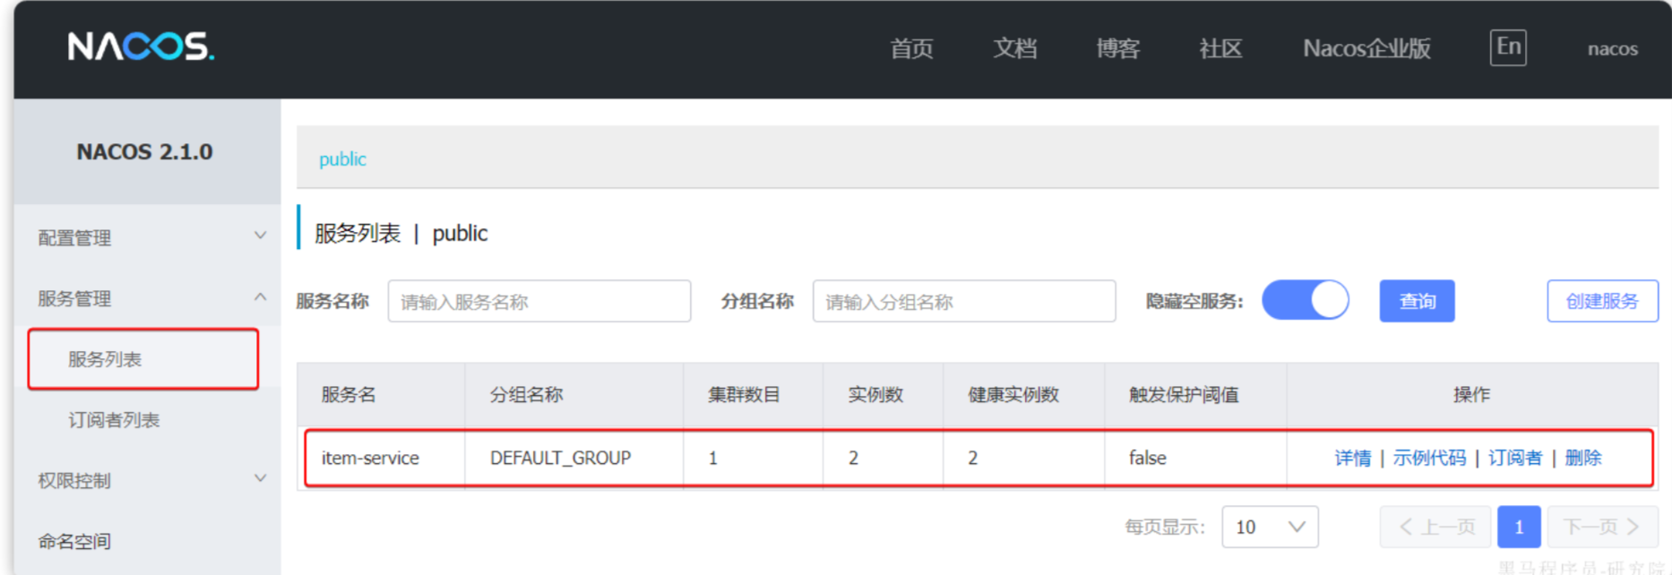Screen dimensions: 1672x575
Task: Click the 创建服务 button
Action: click(x=1602, y=301)
